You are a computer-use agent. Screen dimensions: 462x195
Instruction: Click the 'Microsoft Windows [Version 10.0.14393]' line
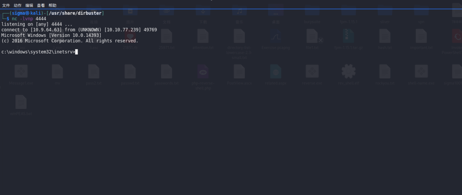(51, 35)
